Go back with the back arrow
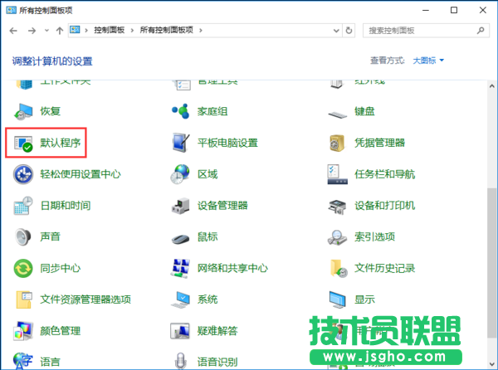Screen dimensions: 498x370 click(13, 31)
